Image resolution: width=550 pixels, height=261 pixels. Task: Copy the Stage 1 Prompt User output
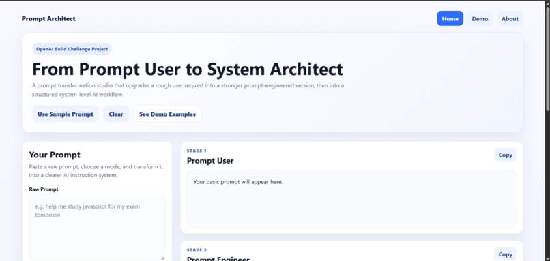[505, 155]
